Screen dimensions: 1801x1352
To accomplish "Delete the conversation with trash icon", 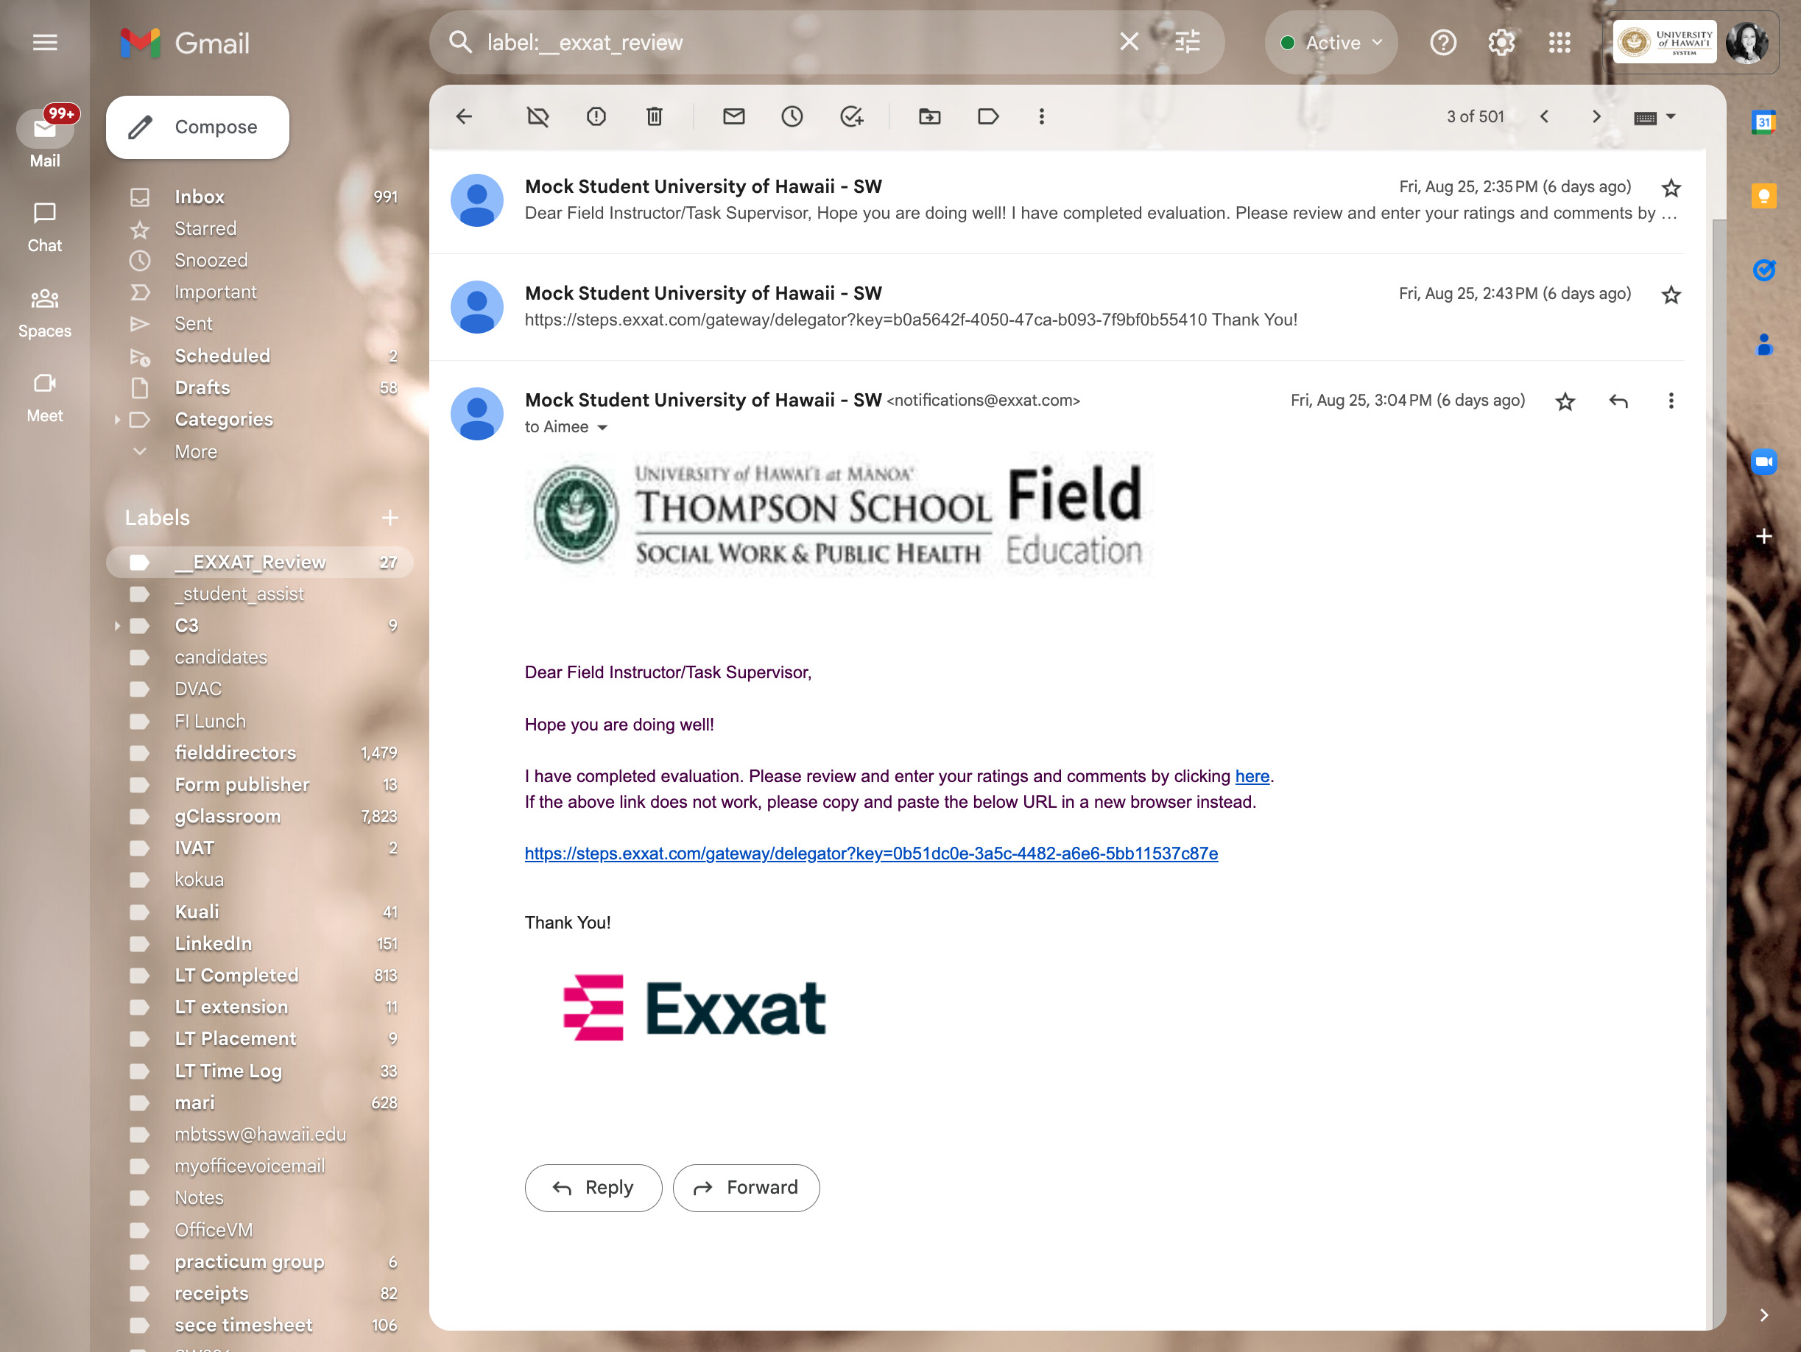I will point(655,116).
